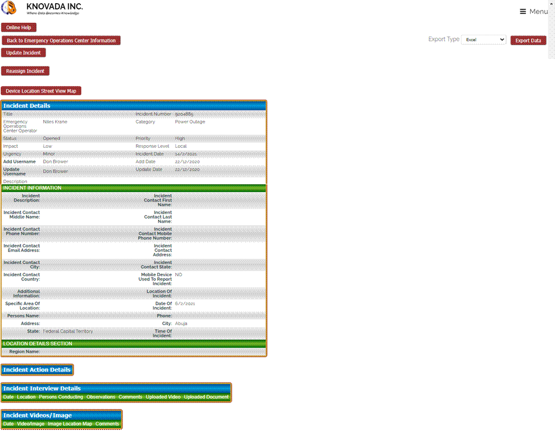Click the Knovada Inc. logo icon

(x=9, y=9)
